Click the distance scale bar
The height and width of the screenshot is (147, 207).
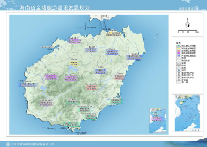click(188, 31)
